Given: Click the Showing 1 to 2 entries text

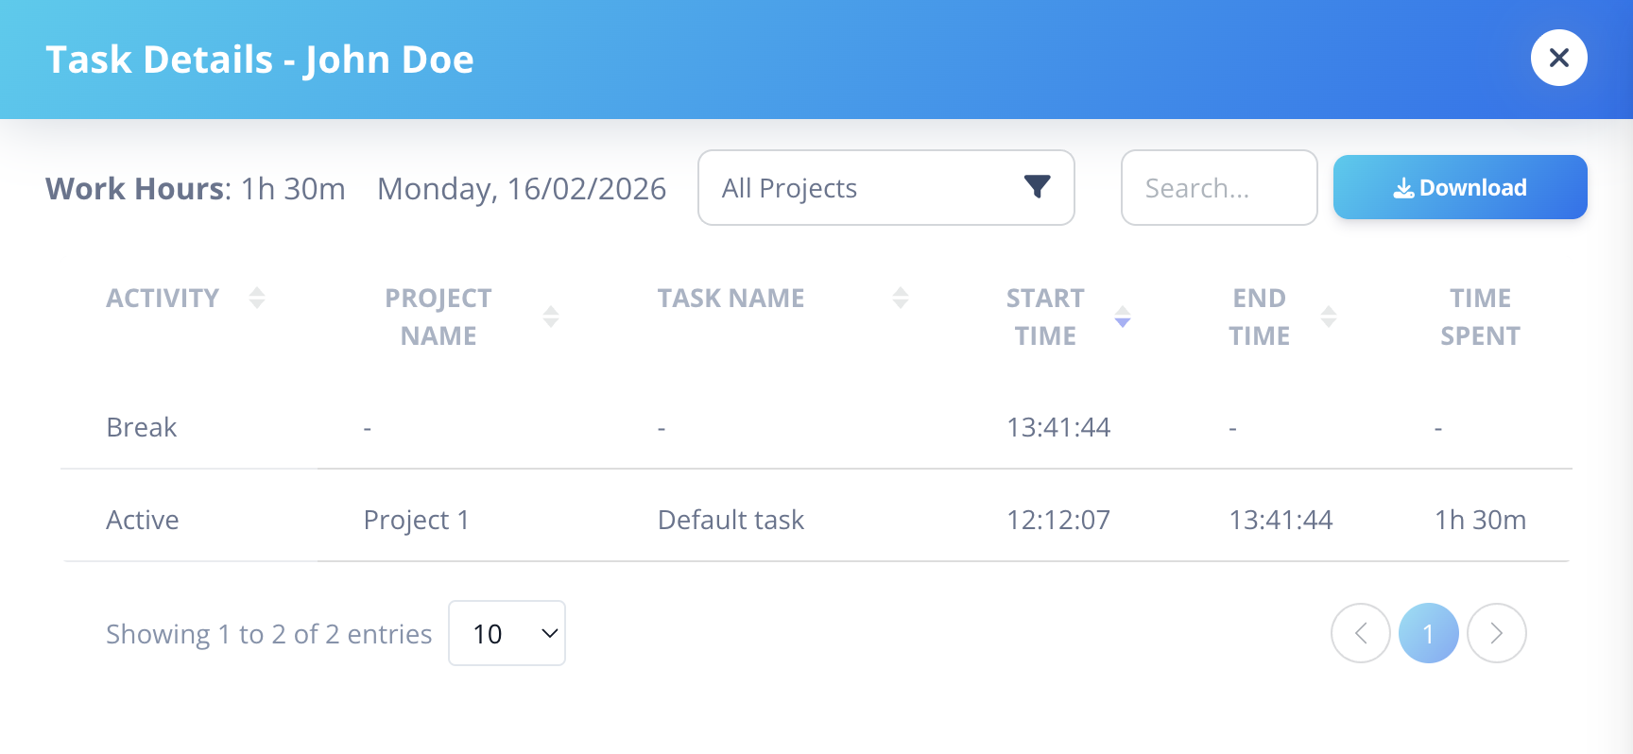Looking at the screenshot, I should pyautogui.click(x=268, y=634).
